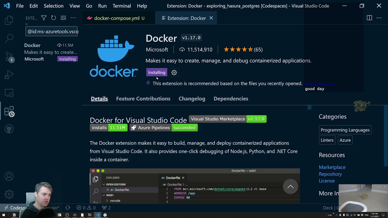Switch to the Details tab
388x218 pixels.
pos(99,99)
